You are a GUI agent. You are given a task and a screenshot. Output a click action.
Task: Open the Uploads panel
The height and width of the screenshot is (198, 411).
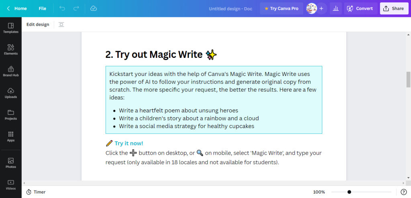[x=11, y=93]
